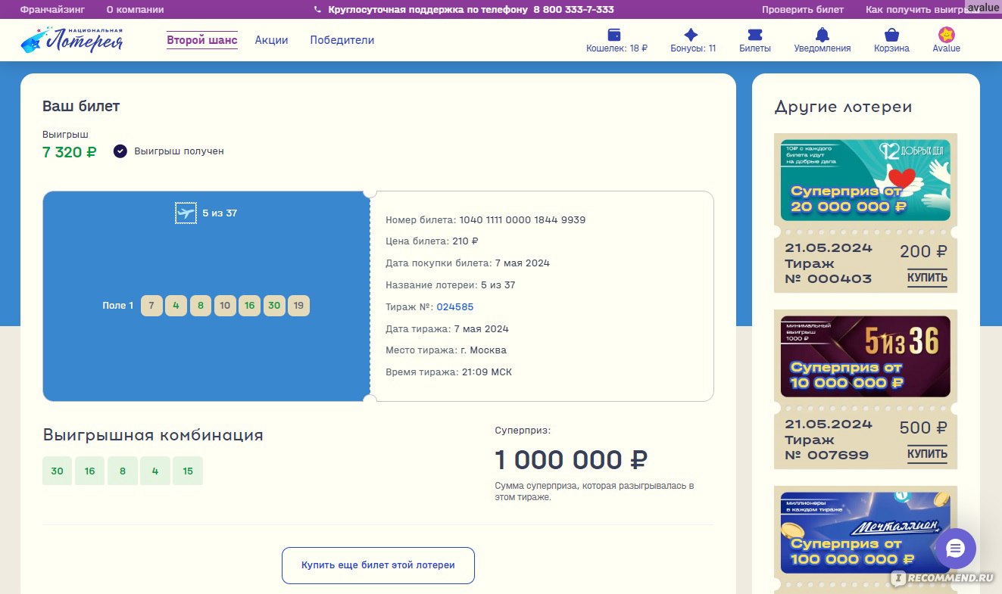Click the Другие лотереи heading

click(x=843, y=107)
